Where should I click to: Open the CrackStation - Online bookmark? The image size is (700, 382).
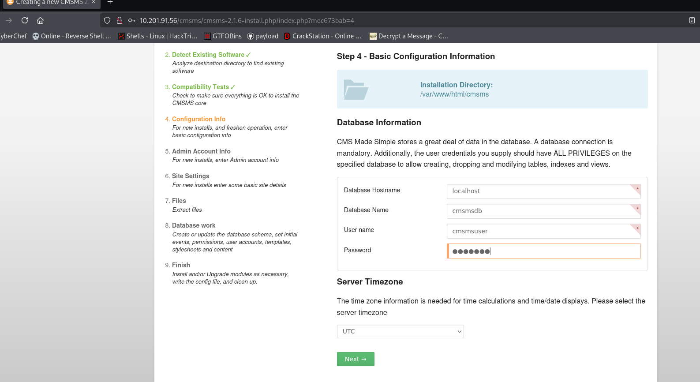tap(323, 36)
